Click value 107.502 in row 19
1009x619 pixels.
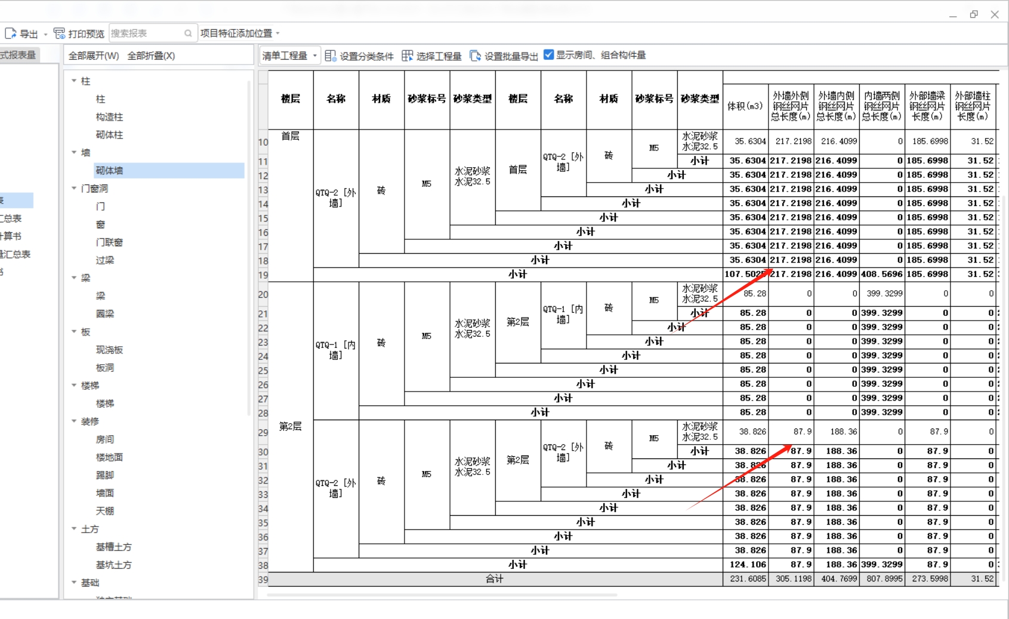745,274
